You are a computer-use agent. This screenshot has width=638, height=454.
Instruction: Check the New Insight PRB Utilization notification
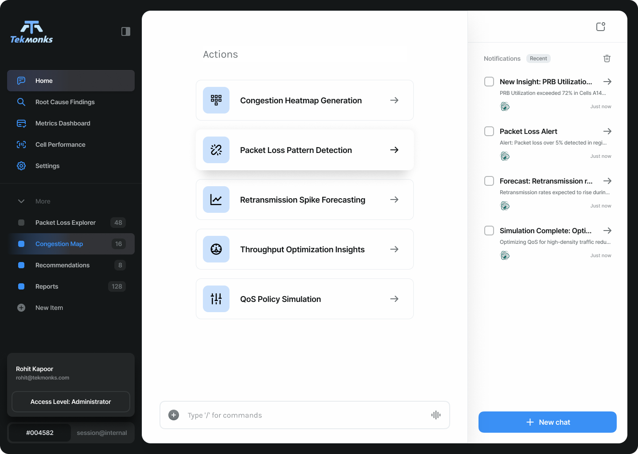[489, 82]
